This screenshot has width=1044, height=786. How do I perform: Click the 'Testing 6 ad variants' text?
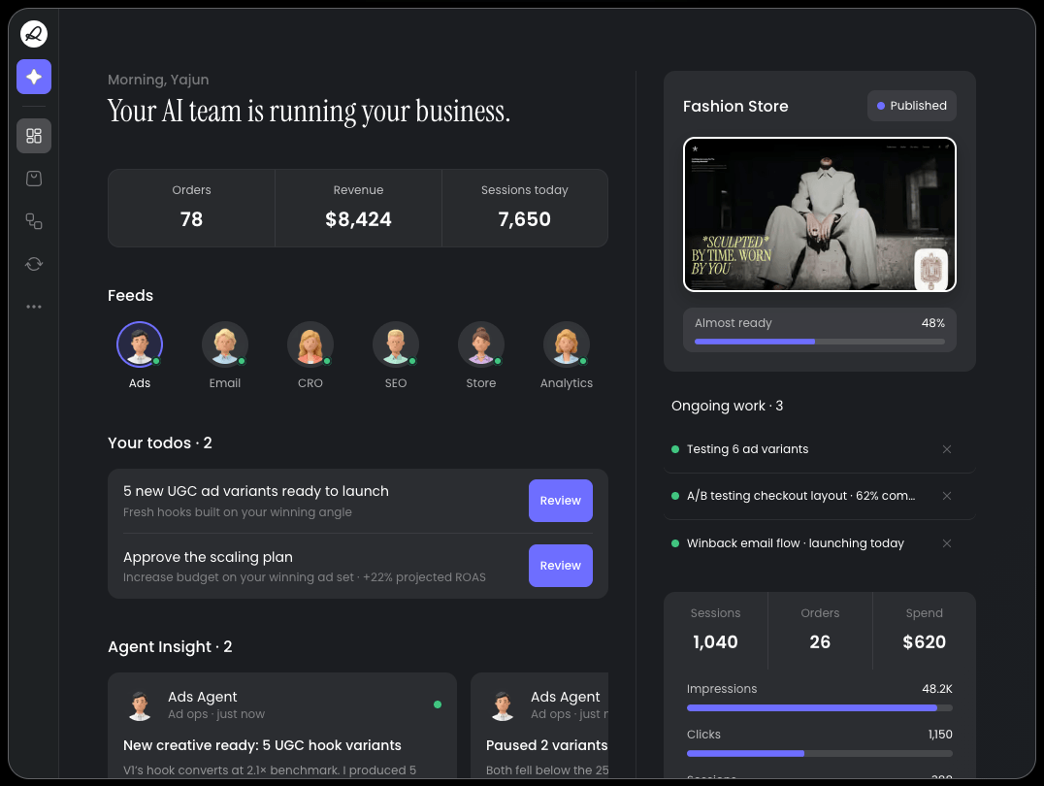pyautogui.click(x=748, y=449)
